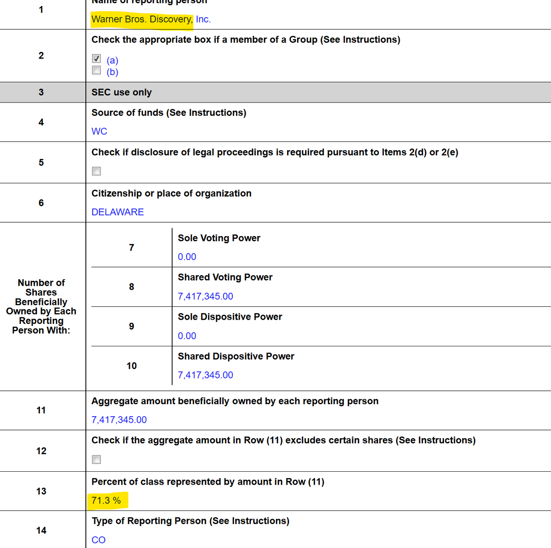The height and width of the screenshot is (548, 551).
Task: Select the source of funds value 'WC'
Action: [99, 131]
